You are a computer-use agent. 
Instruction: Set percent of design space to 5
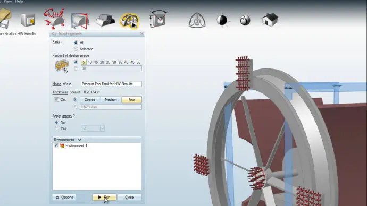click(84, 62)
